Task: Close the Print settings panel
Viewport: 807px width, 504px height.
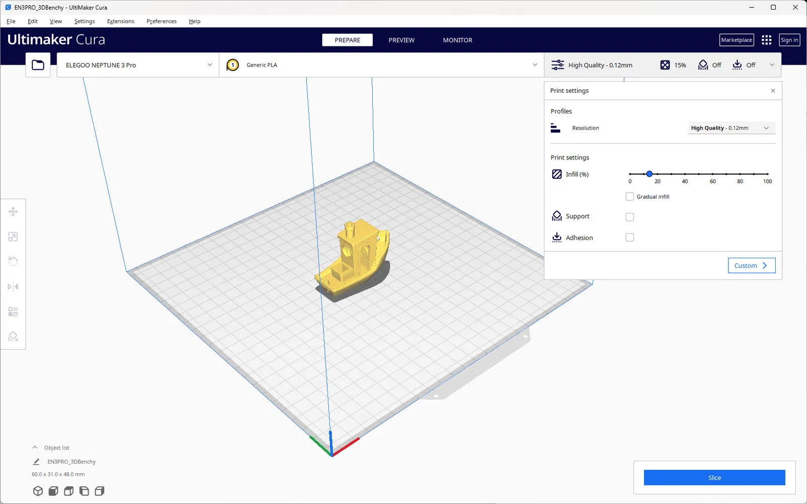Action: pos(773,91)
